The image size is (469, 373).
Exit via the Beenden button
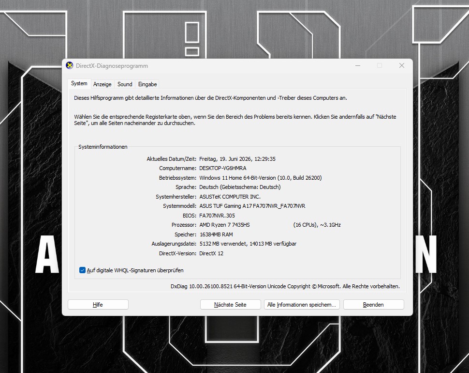[373, 305]
